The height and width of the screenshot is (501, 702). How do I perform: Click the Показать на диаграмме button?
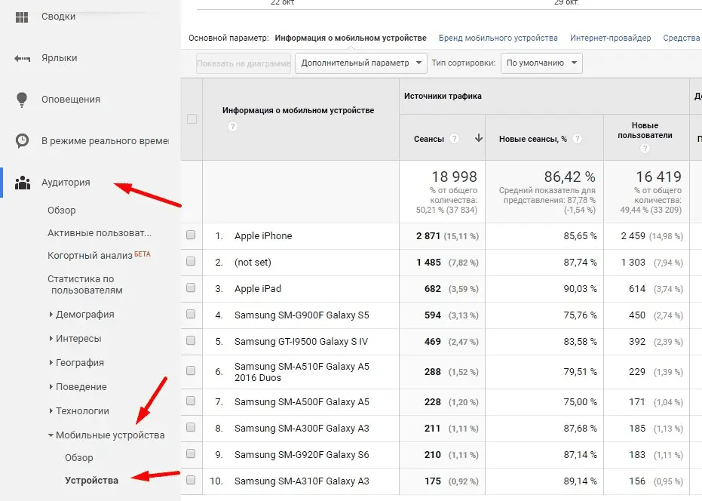pos(244,63)
